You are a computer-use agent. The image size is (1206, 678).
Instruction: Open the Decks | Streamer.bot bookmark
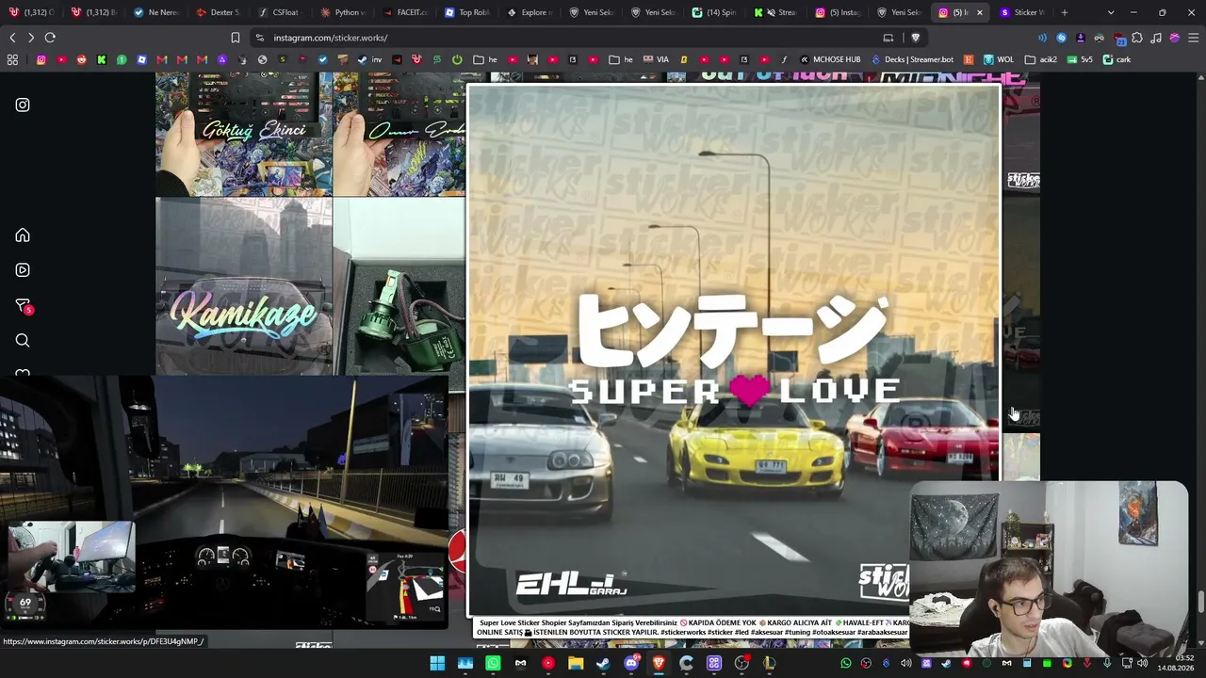click(912, 59)
